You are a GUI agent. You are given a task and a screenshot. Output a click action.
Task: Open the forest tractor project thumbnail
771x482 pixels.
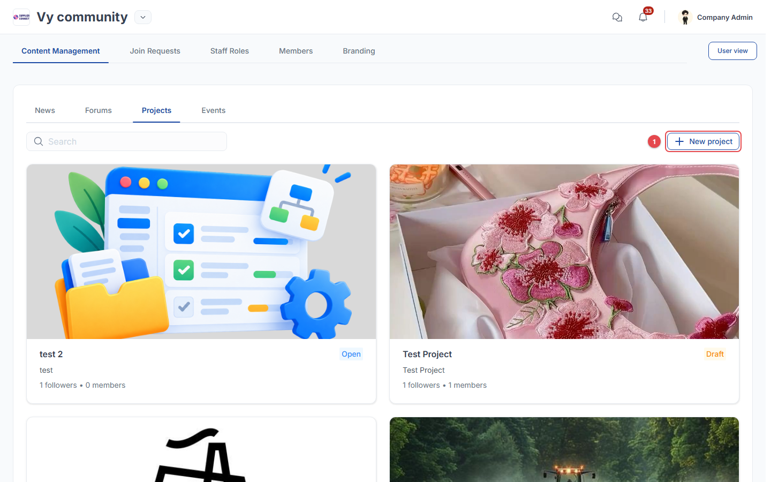564,450
